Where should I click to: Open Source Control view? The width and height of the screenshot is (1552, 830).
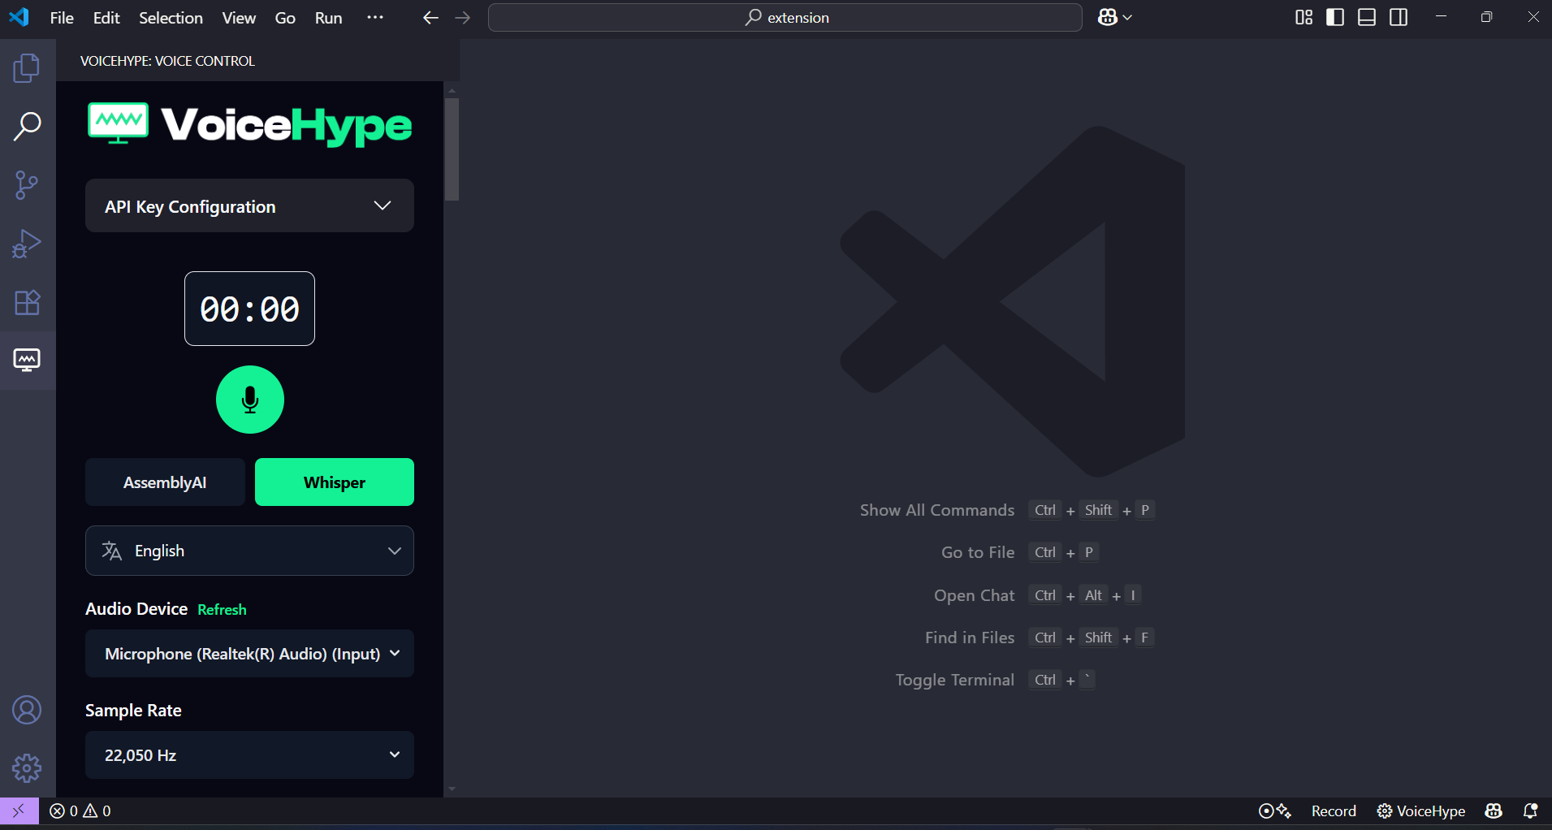[27, 185]
